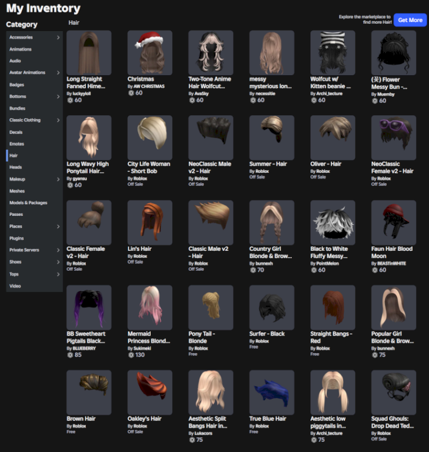
Task: Expand the Private Servers category arrow
Action: coord(58,250)
